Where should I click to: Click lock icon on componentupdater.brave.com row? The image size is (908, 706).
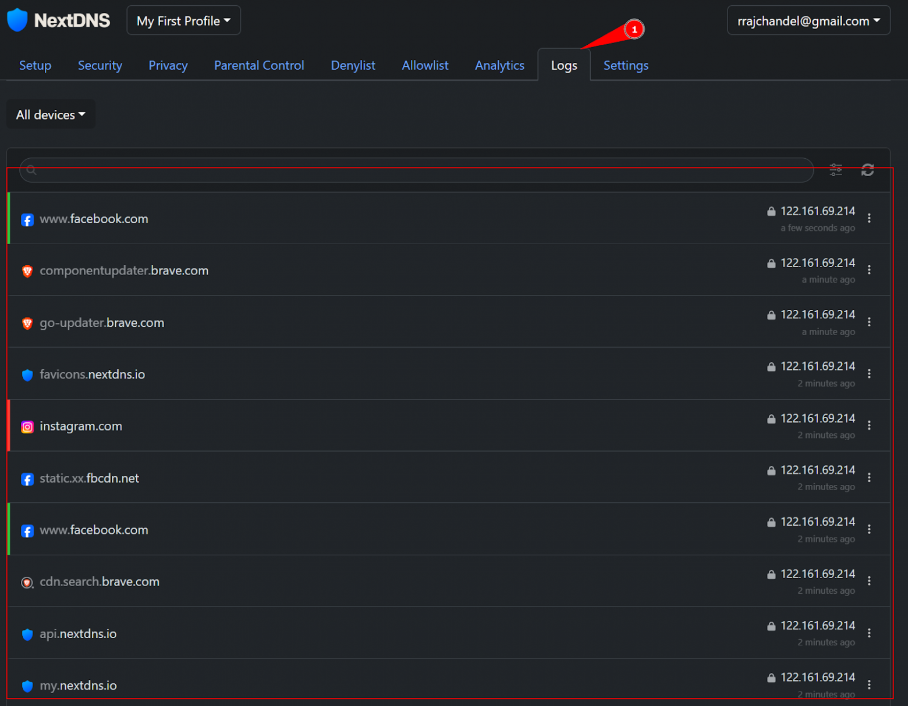point(771,263)
